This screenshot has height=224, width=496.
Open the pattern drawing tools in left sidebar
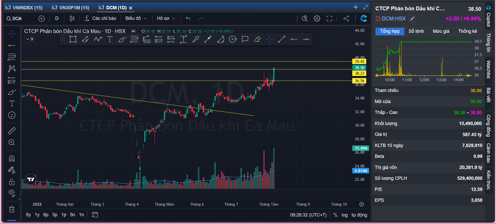point(12,68)
